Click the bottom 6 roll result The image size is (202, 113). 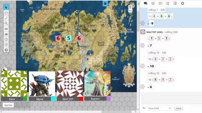(151, 87)
